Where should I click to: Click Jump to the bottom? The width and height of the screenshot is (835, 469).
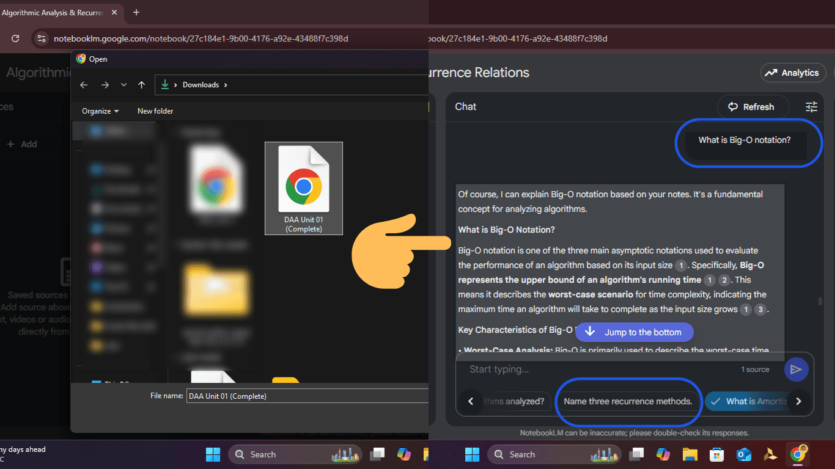click(634, 332)
